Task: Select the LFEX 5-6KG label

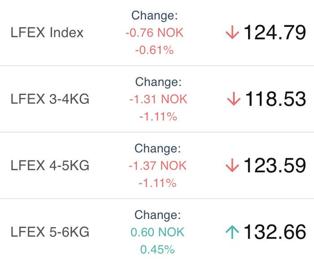Action: (50, 232)
